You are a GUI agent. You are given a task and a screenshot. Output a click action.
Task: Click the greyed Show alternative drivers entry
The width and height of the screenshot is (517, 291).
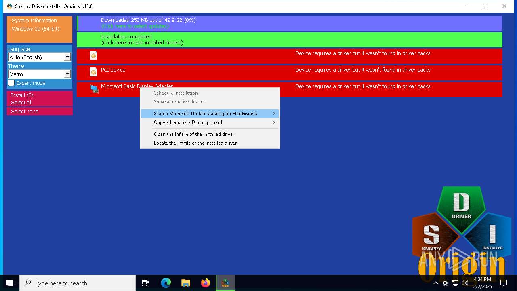[x=210, y=102]
